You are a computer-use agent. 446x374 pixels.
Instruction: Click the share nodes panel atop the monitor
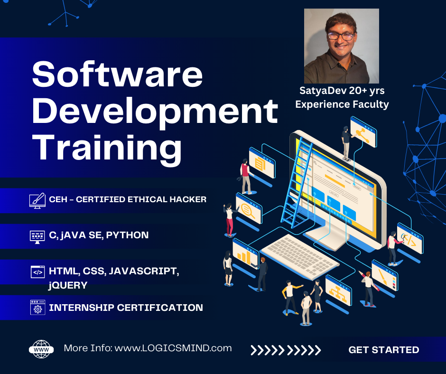pyautogui.click(x=363, y=131)
